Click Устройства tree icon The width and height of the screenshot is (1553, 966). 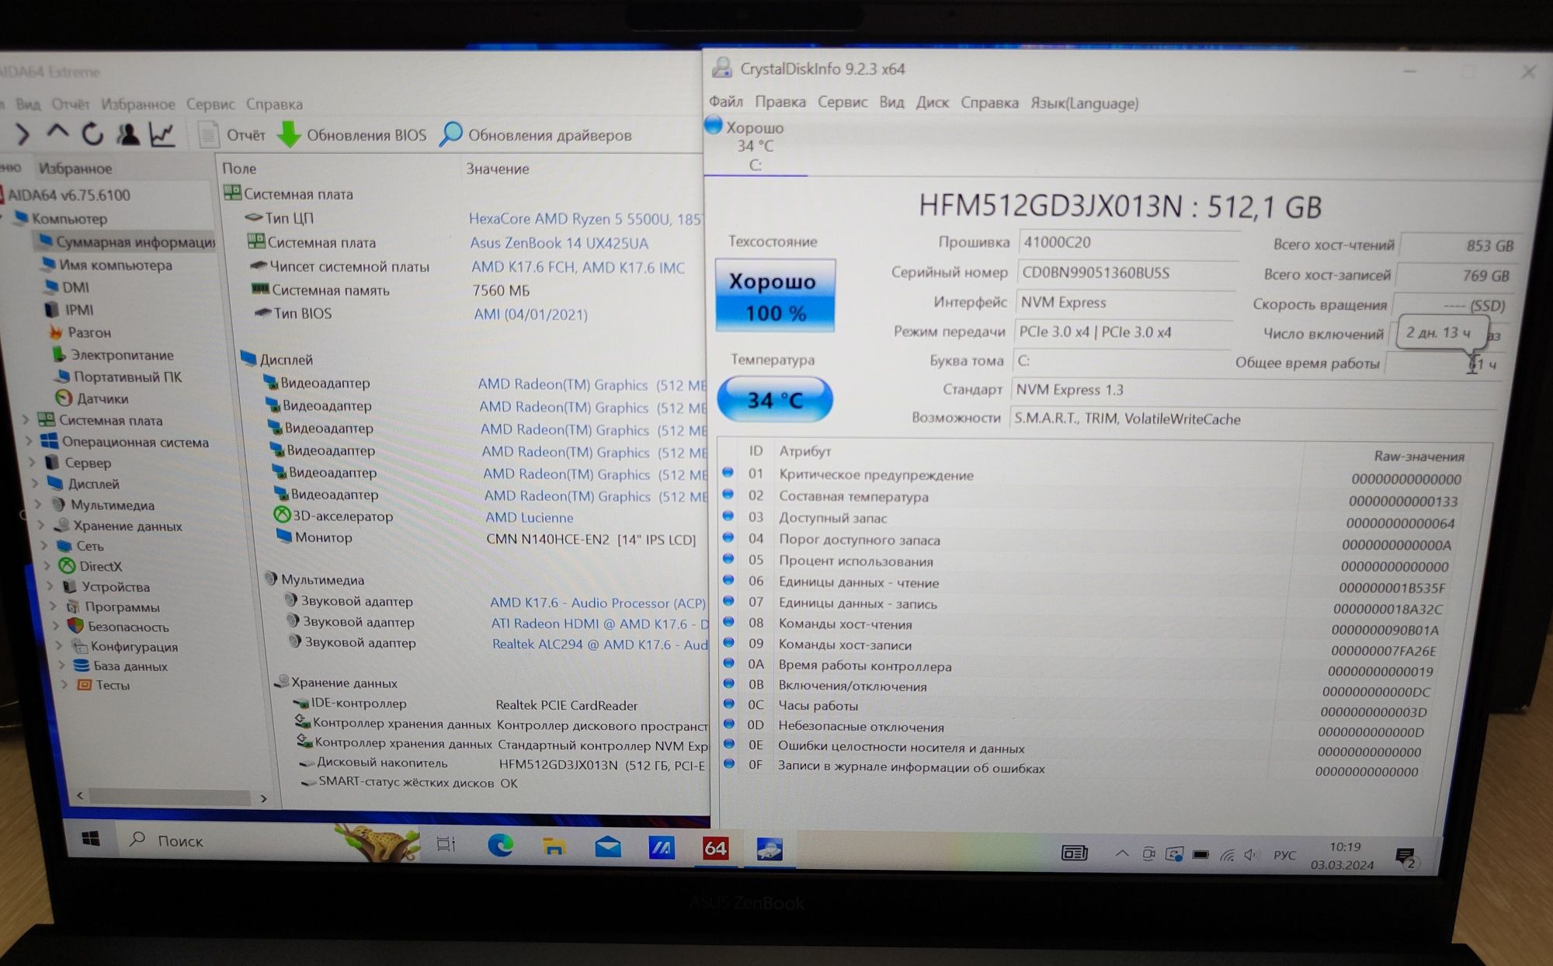click(70, 586)
